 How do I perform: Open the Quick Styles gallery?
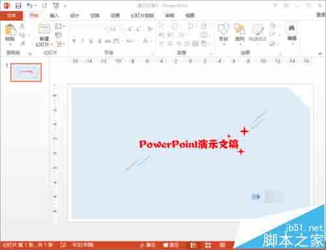pos(258,33)
